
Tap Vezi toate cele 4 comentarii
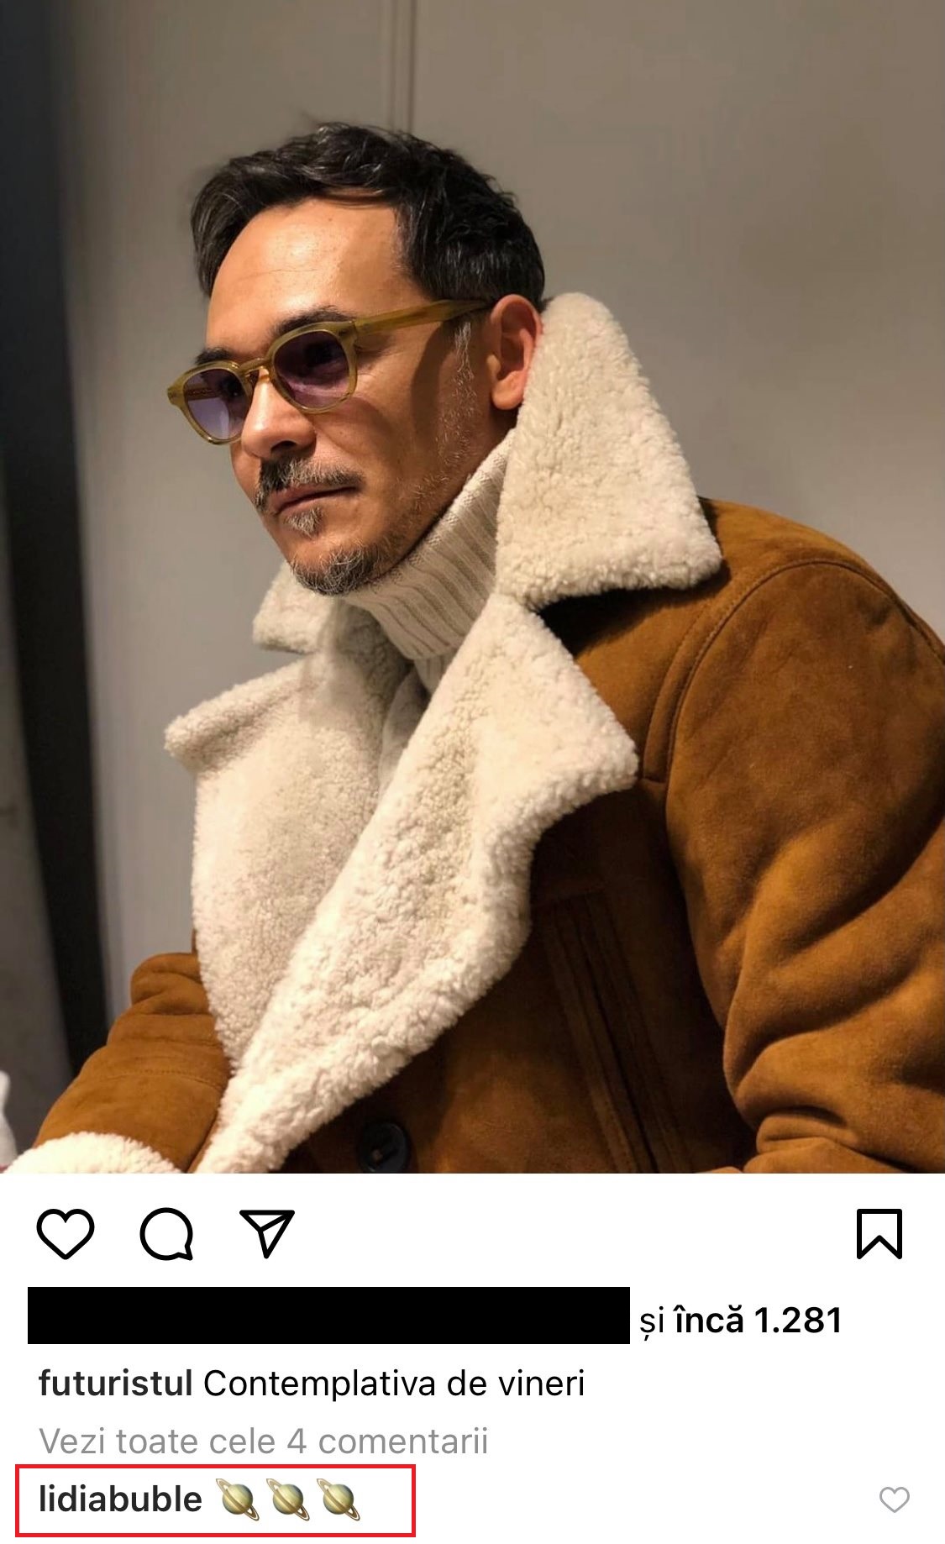[x=264, y=1441]
